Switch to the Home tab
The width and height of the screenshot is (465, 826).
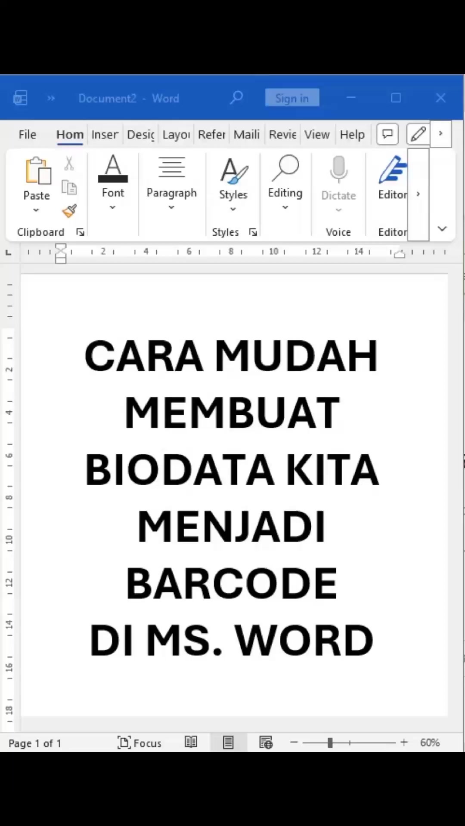[70, 134]
